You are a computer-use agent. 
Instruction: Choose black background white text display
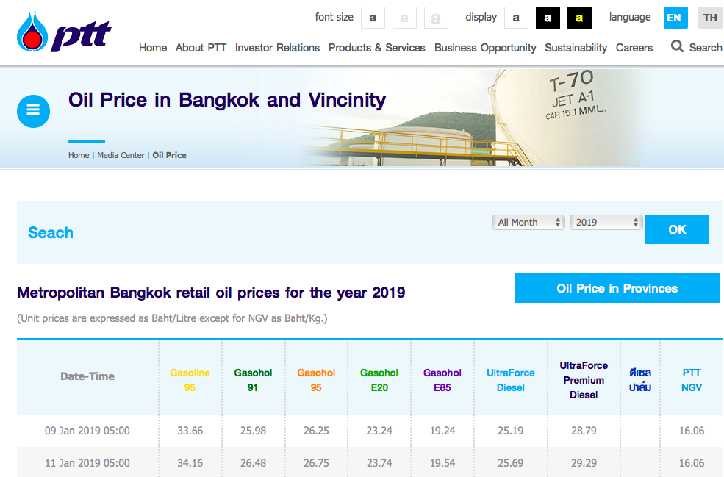(548, 18)
